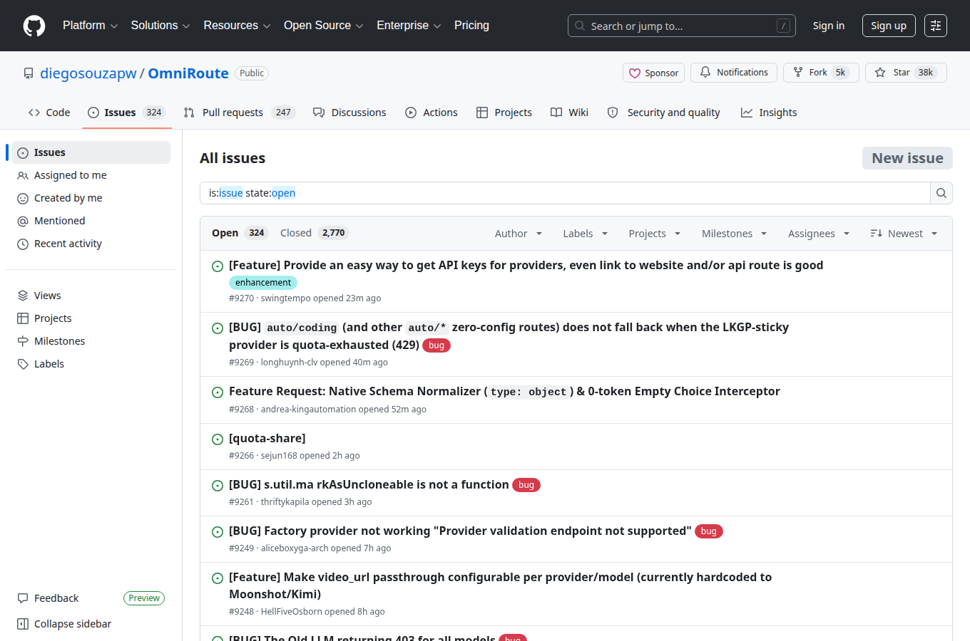
Task: Open the Projects filter dropdown
Action: pyautogui.click(x=655, y=234)
